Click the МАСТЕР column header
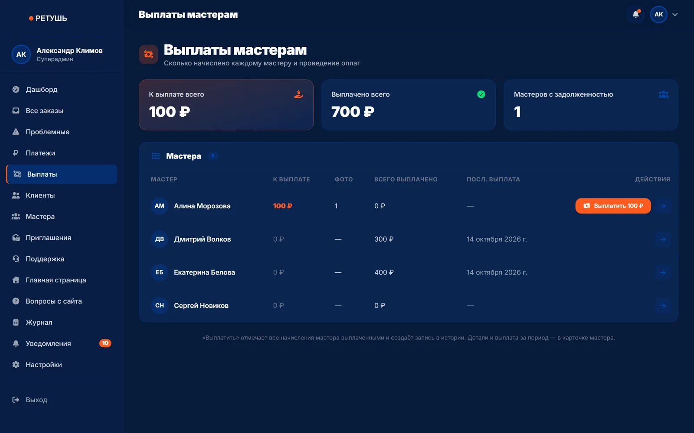 coord(164,179)
